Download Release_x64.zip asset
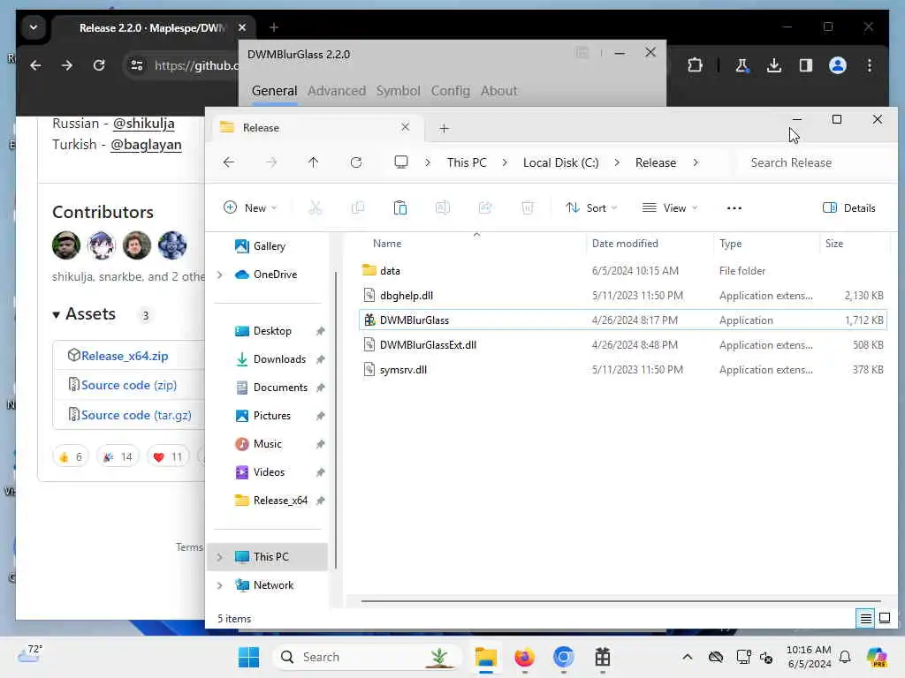The image size is (905, 678). pyautogui.click(x=125, y=356)
